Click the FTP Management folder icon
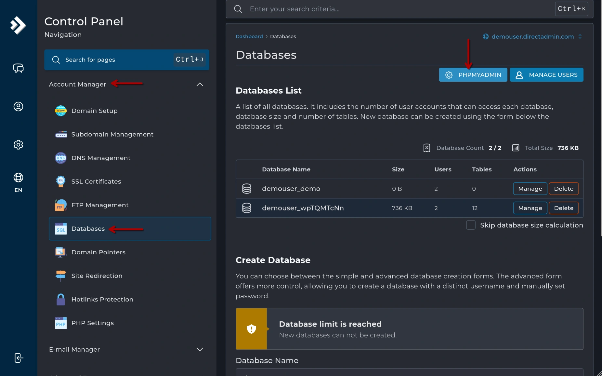 tap(60, 205)
